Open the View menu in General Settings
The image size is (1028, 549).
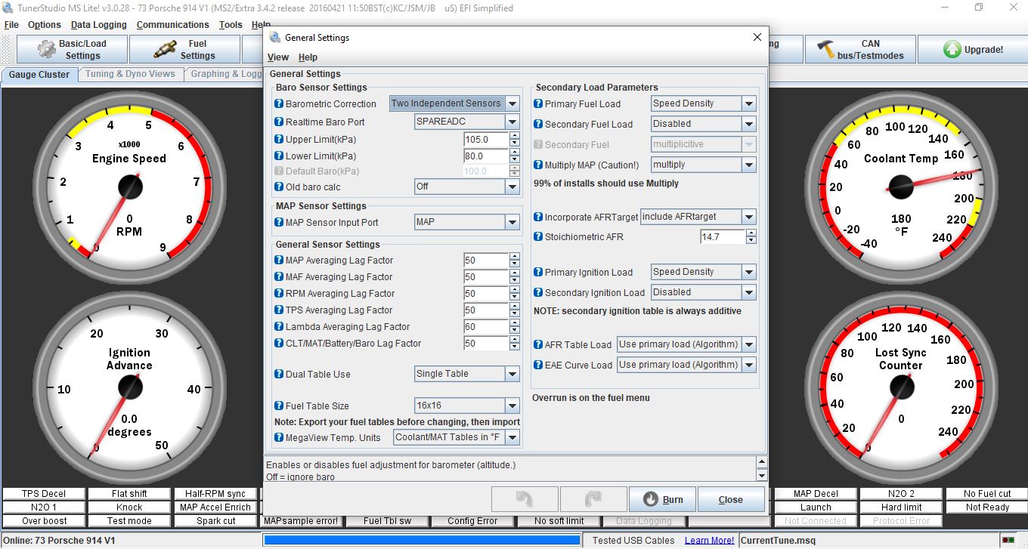278,57
